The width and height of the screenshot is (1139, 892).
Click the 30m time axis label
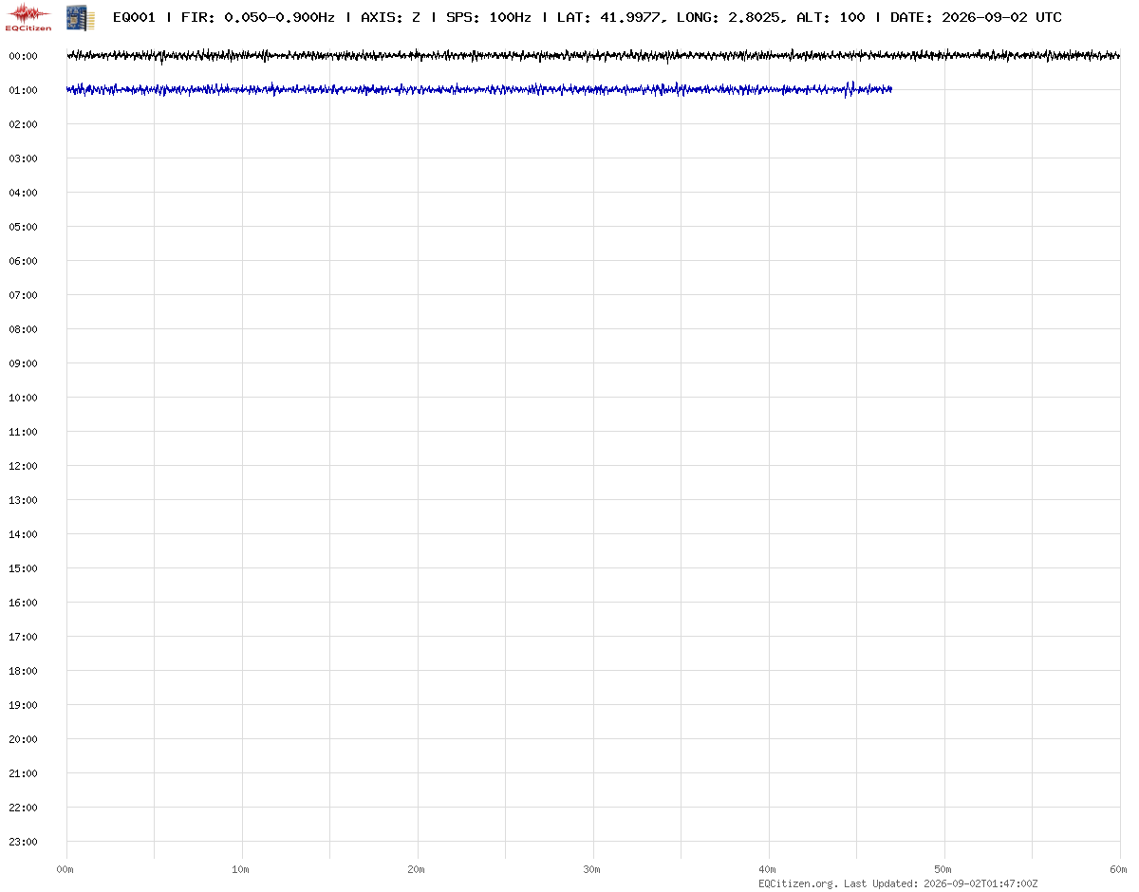(x=592, y=869)
